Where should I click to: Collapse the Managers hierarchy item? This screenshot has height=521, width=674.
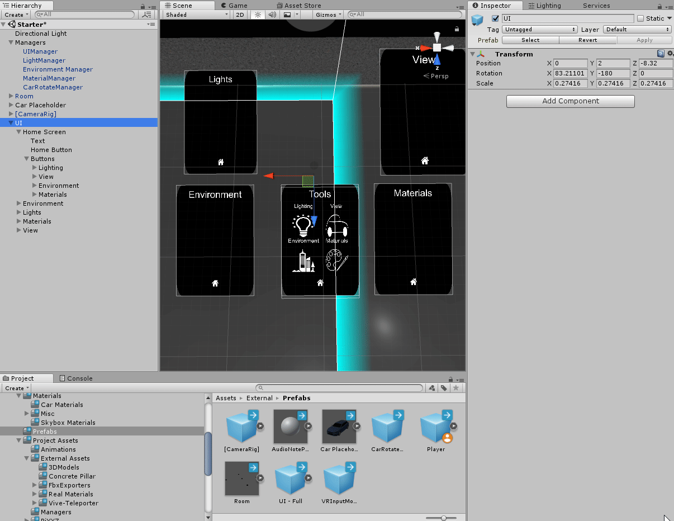tap(11, 42)
